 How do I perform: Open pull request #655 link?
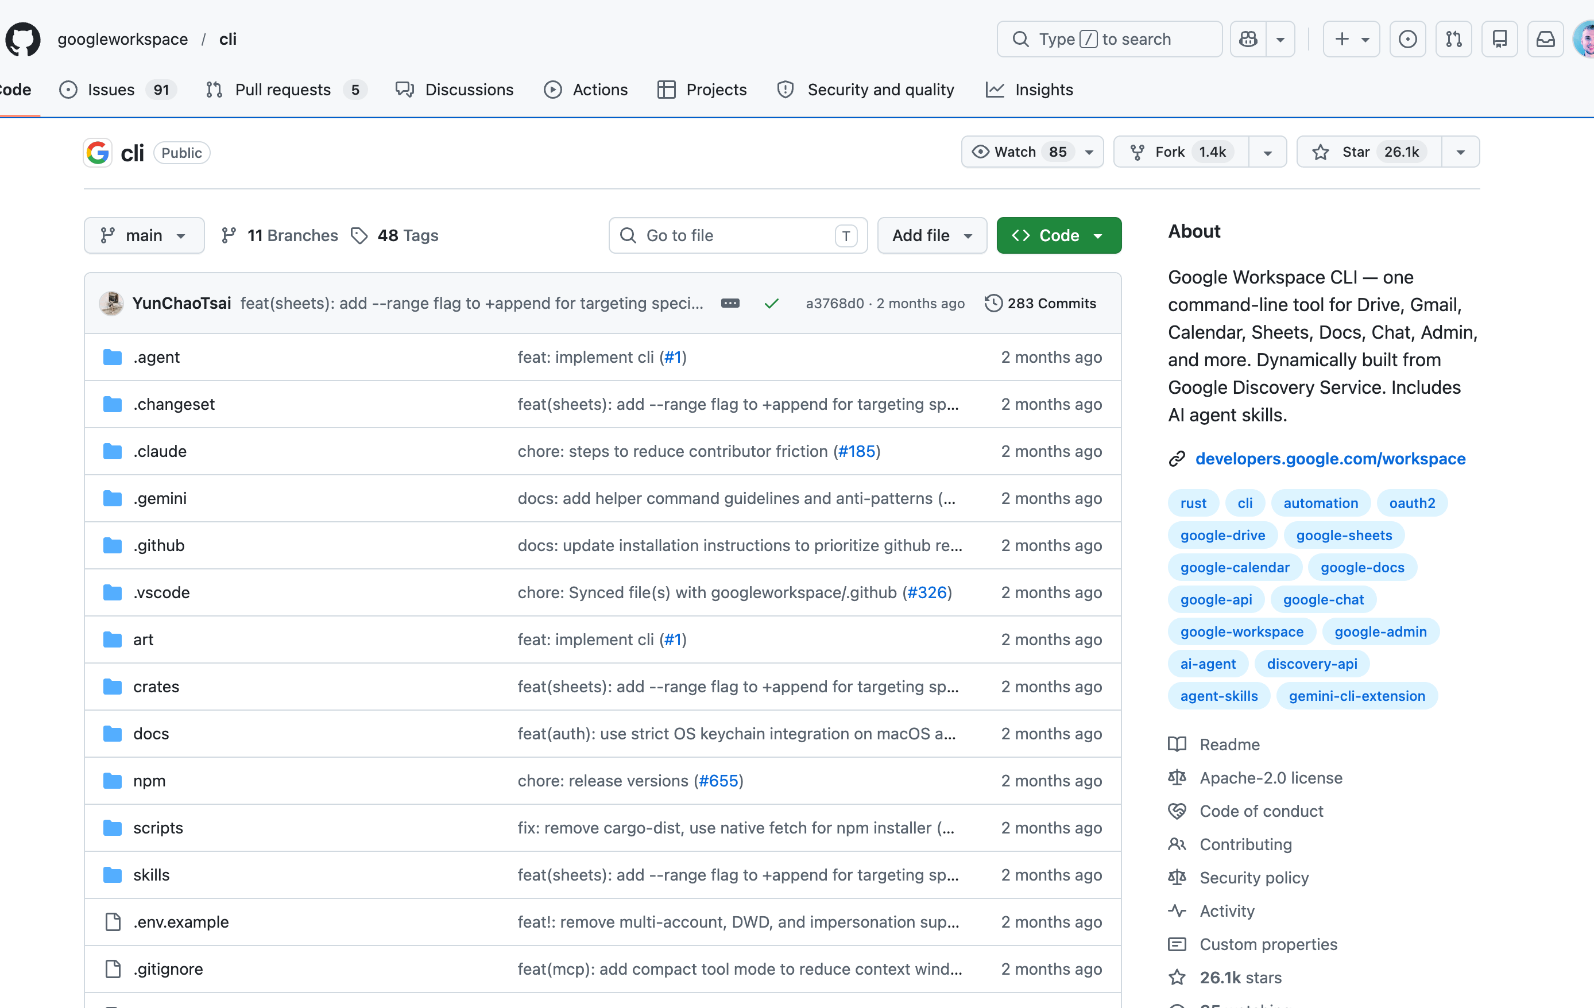pos(719,781)
